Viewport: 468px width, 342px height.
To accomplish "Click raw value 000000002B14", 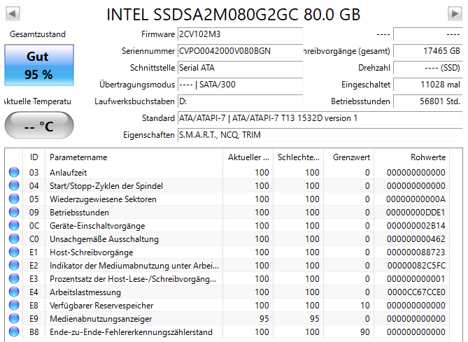I will click(416, 226).
